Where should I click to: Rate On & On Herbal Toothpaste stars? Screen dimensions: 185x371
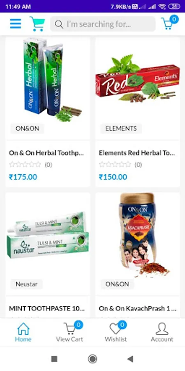pyautogui.click(x=25, y=164)
